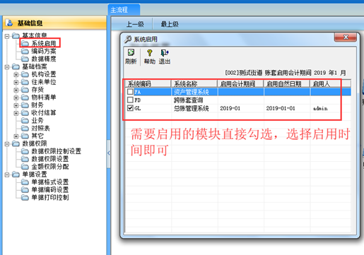Viewport: 364px width, 255px height.
Task: Select the 数据权限 tree label
Action: coord(35,143)
